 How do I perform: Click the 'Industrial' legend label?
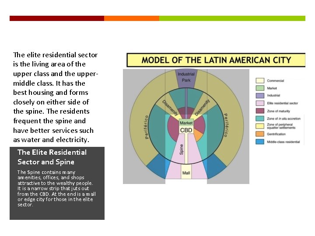(273, 96)
